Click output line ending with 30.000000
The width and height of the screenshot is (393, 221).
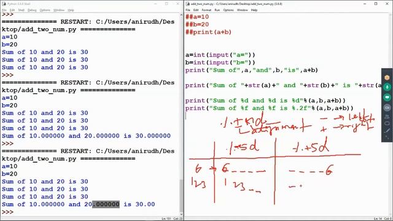pyautogui.click(x=86, y=136)
